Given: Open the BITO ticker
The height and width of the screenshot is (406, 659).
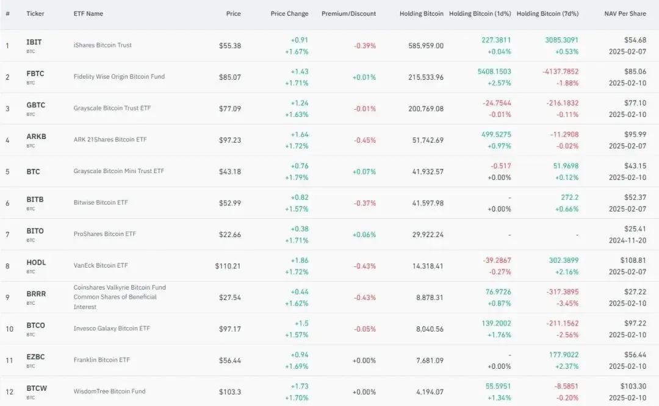Looking at the screenshot, I should click(35, 231).
